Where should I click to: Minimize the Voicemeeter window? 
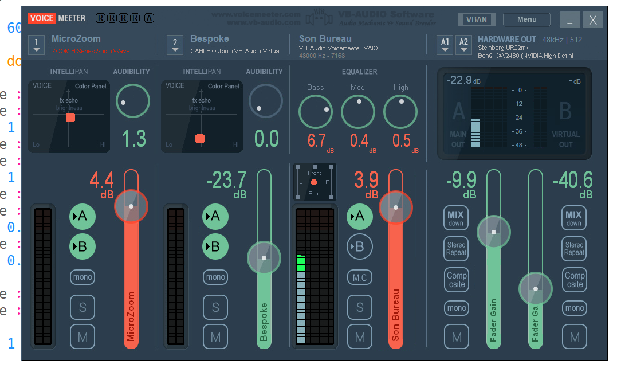(569, 19)
